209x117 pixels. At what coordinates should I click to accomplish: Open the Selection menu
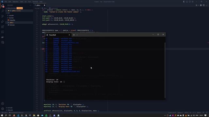(x=15, y=2)
